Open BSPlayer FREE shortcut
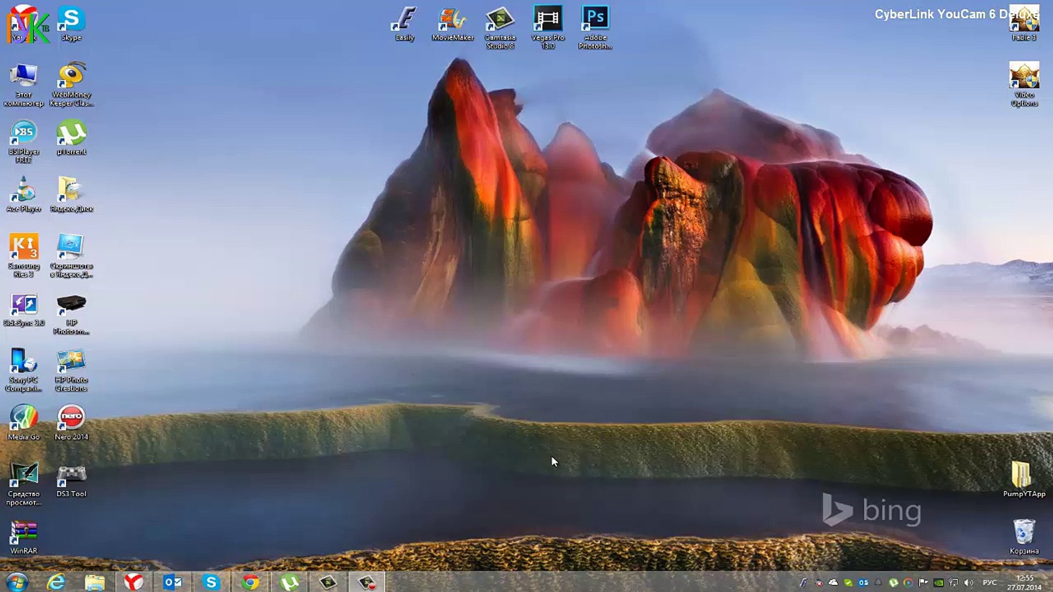 pyautogui.click(x=24, y=141)
